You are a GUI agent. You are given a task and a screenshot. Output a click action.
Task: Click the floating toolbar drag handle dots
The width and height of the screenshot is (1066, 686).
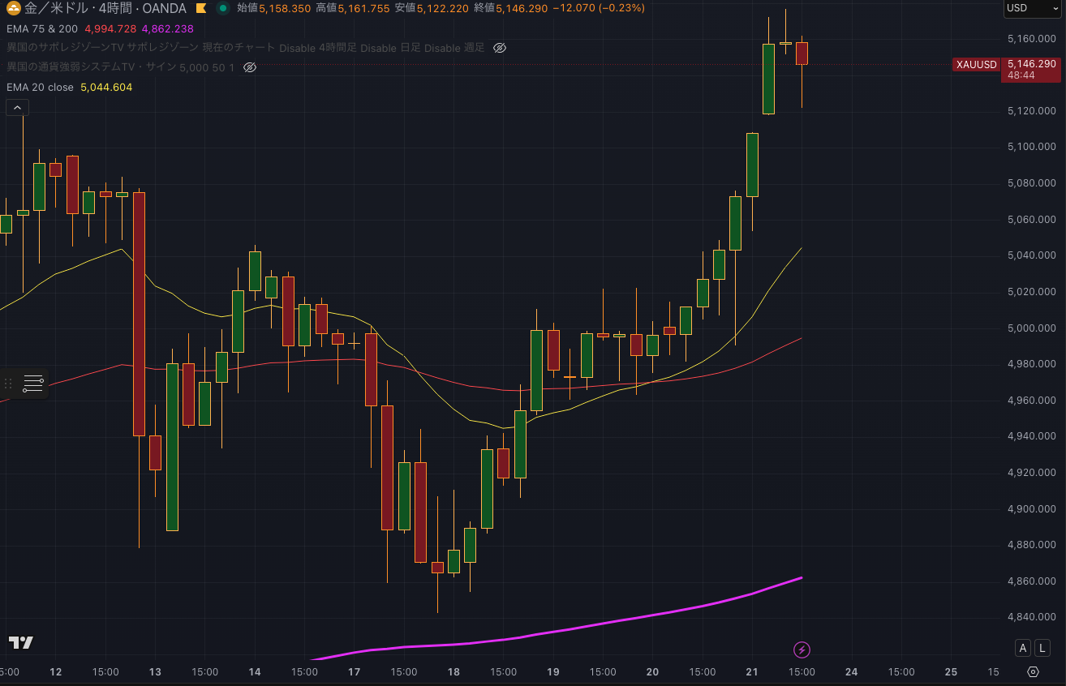point(9,384)
